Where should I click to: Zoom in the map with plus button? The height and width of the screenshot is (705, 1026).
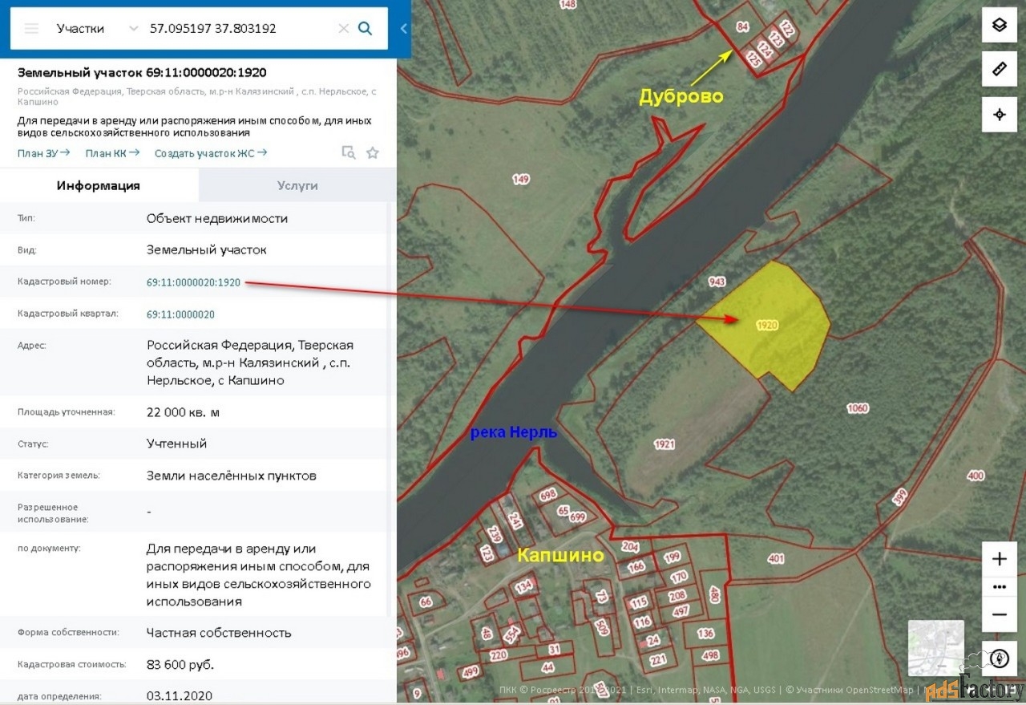click(x=1000, y=559)
